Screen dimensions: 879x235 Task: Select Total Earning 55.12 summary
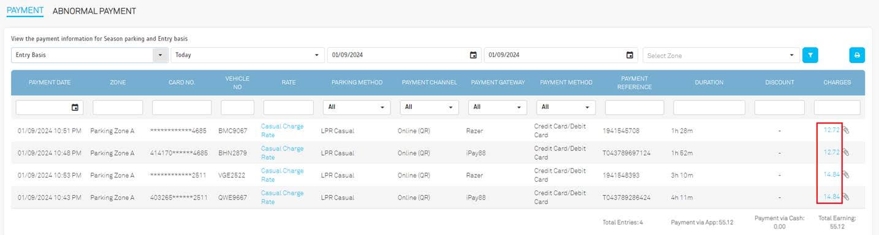(837, 222)
